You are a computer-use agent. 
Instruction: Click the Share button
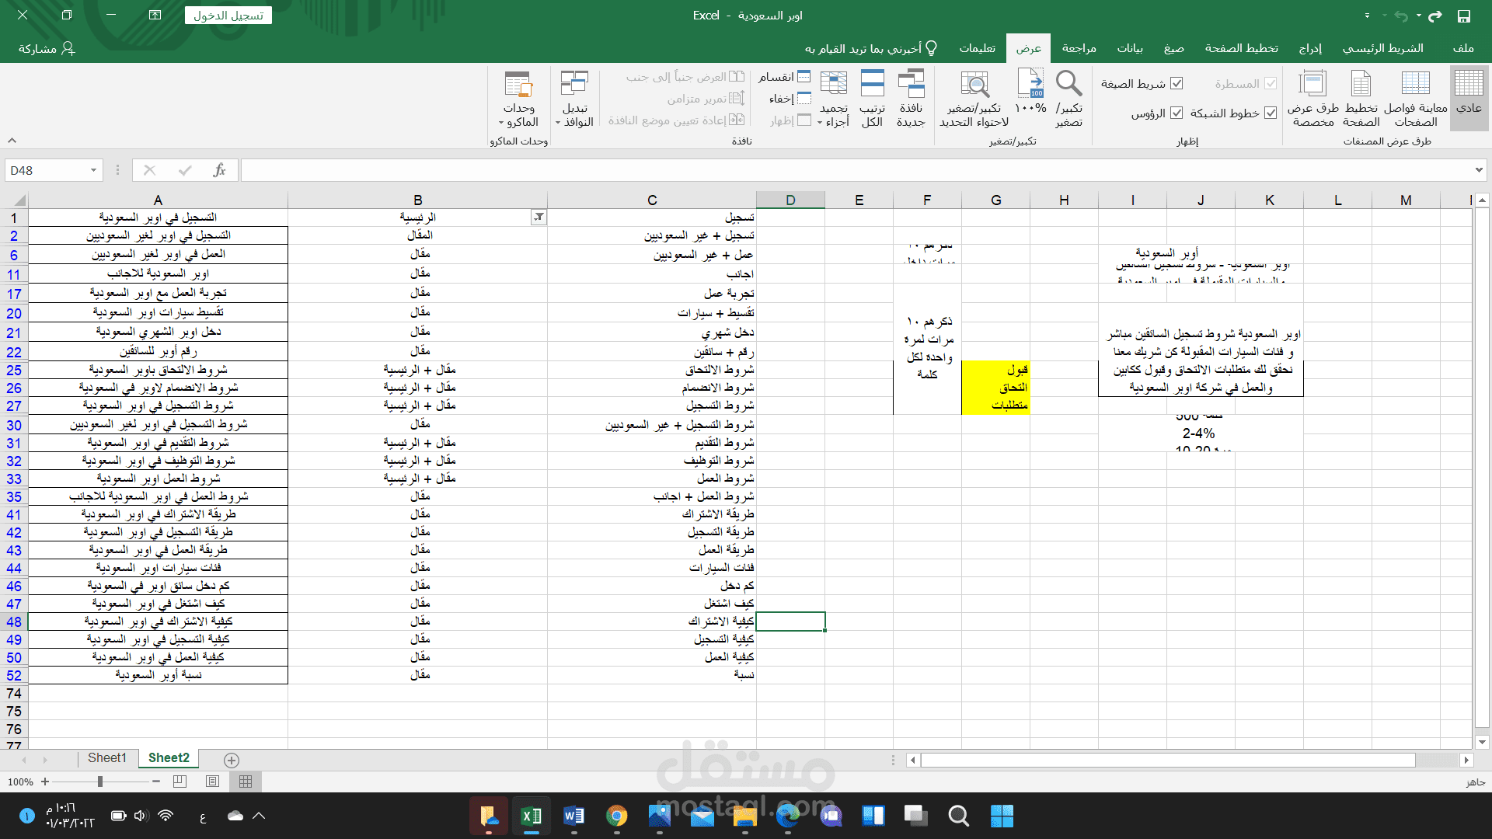(47, 48)
